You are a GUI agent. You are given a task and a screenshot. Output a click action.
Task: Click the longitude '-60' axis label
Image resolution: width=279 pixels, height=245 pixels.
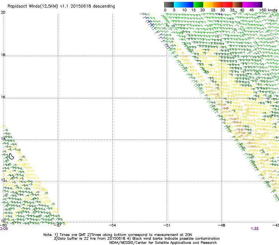pos(3,225)
